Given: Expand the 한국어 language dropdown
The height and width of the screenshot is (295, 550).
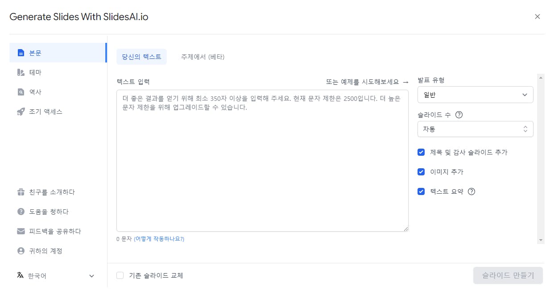Looking at the screenshot, I should click(x=56, y=276).
